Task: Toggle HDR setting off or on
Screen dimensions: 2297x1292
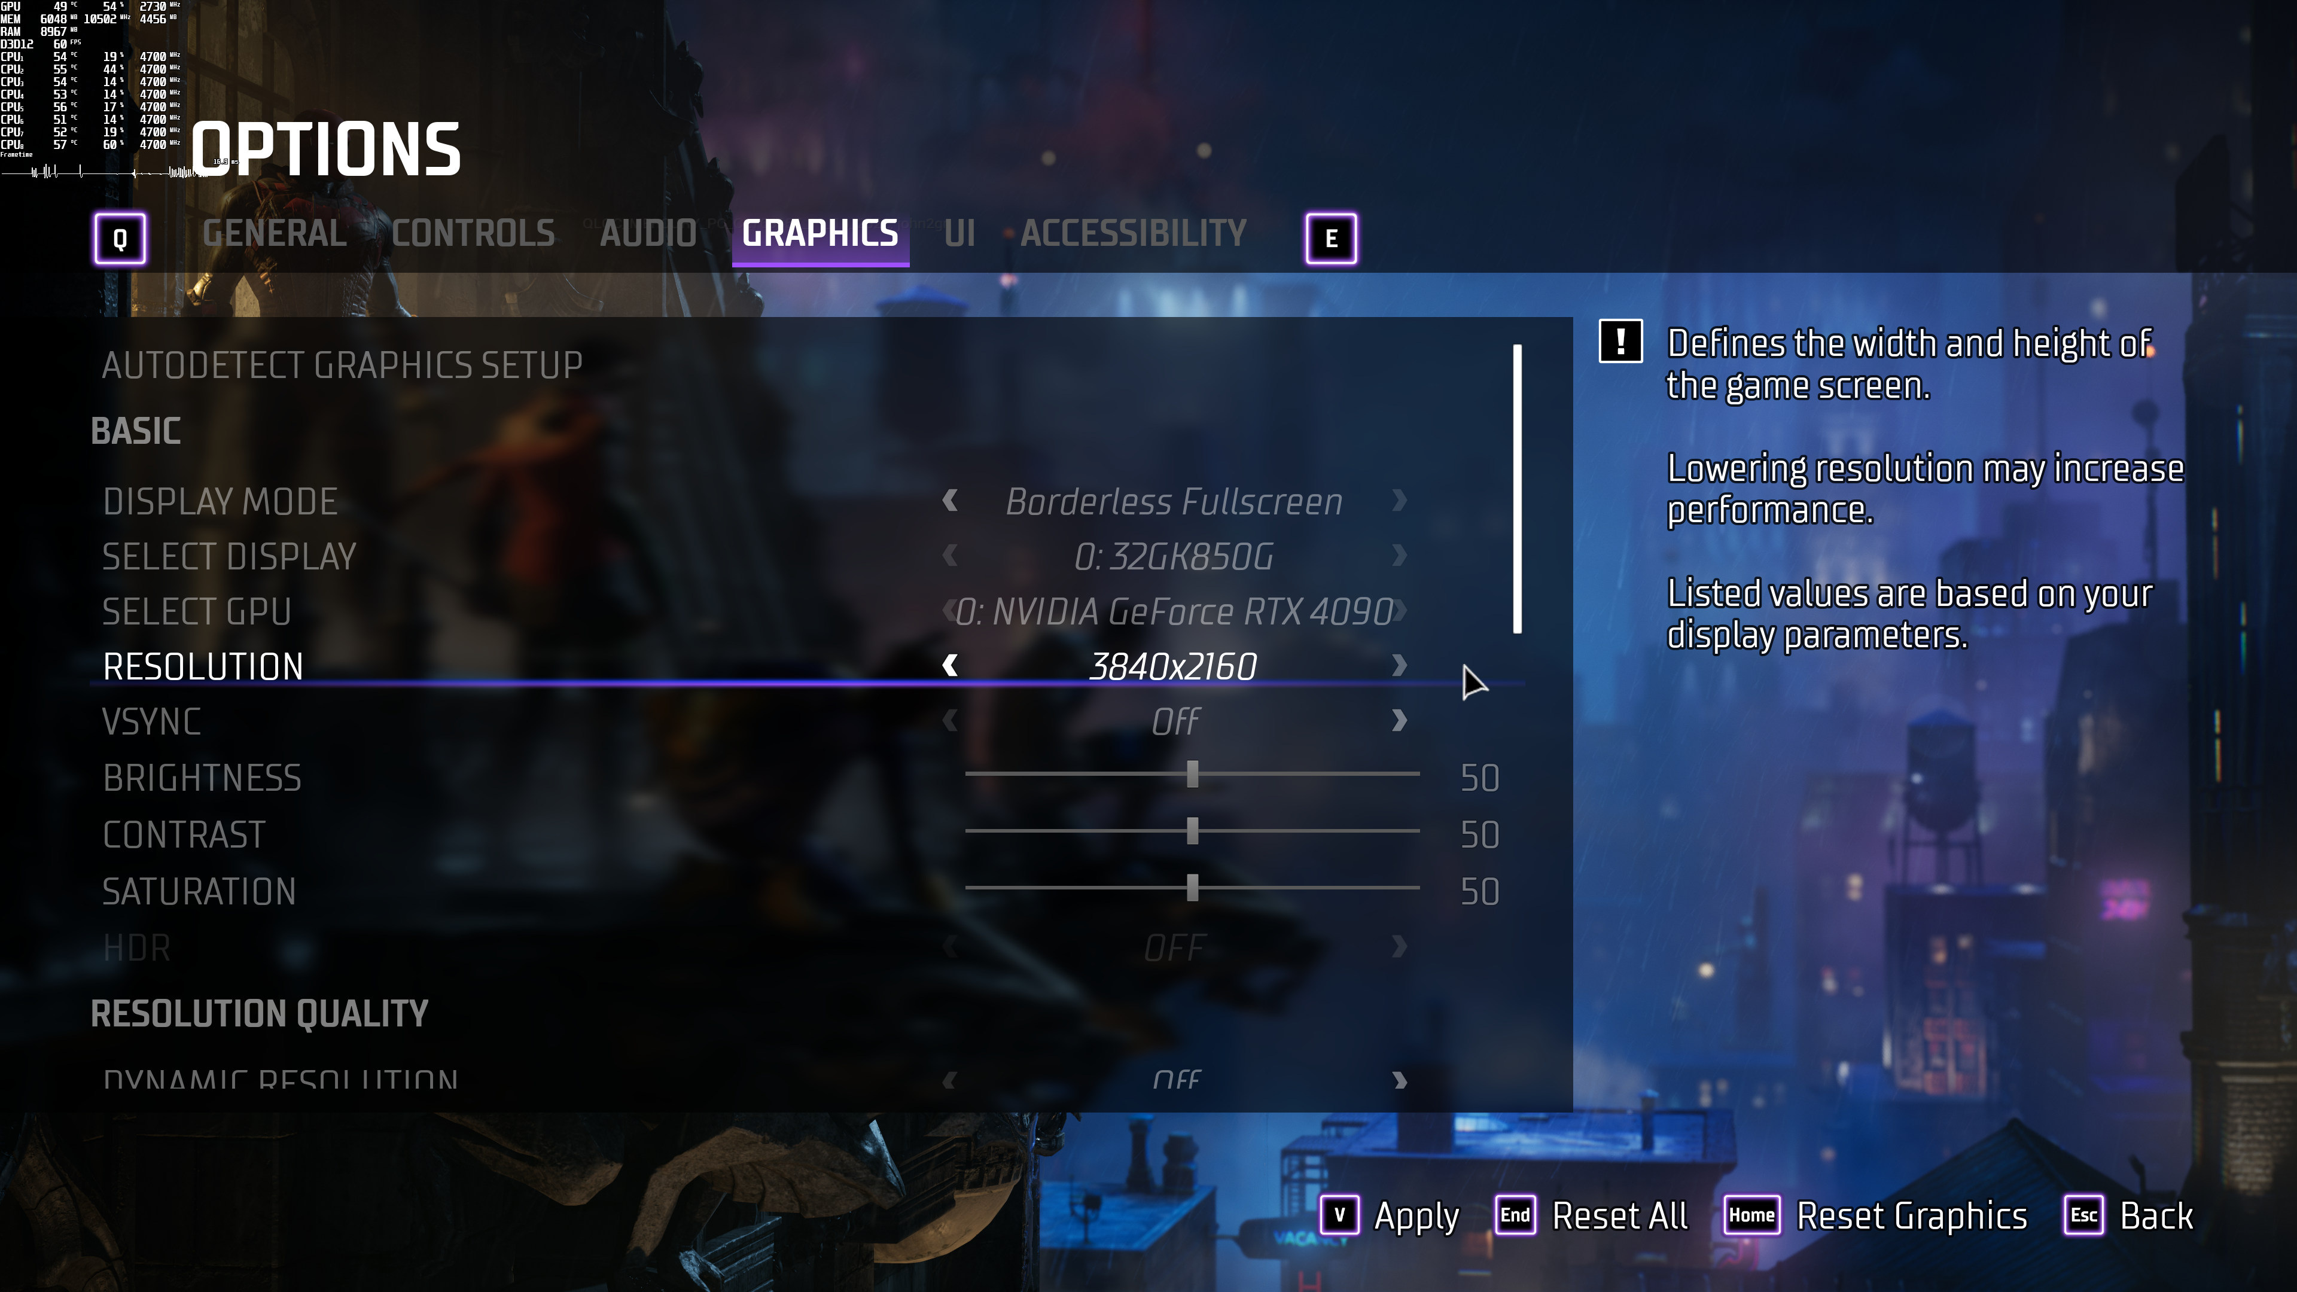Action: coord(1398,946)
